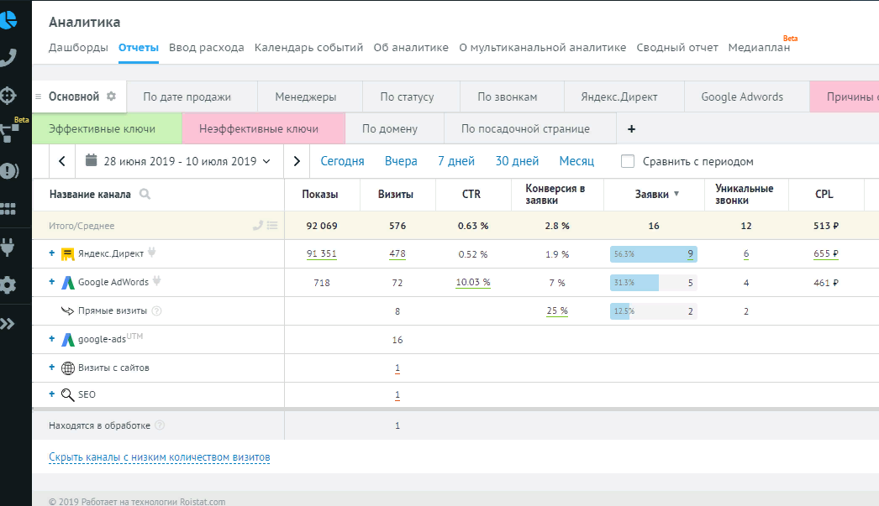The width and height of the screenshot is (879, 506).
Task: Go to the previous date period arrow
Action: 62,161
